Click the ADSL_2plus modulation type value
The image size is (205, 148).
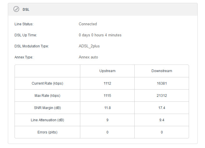tap(89, 46)
